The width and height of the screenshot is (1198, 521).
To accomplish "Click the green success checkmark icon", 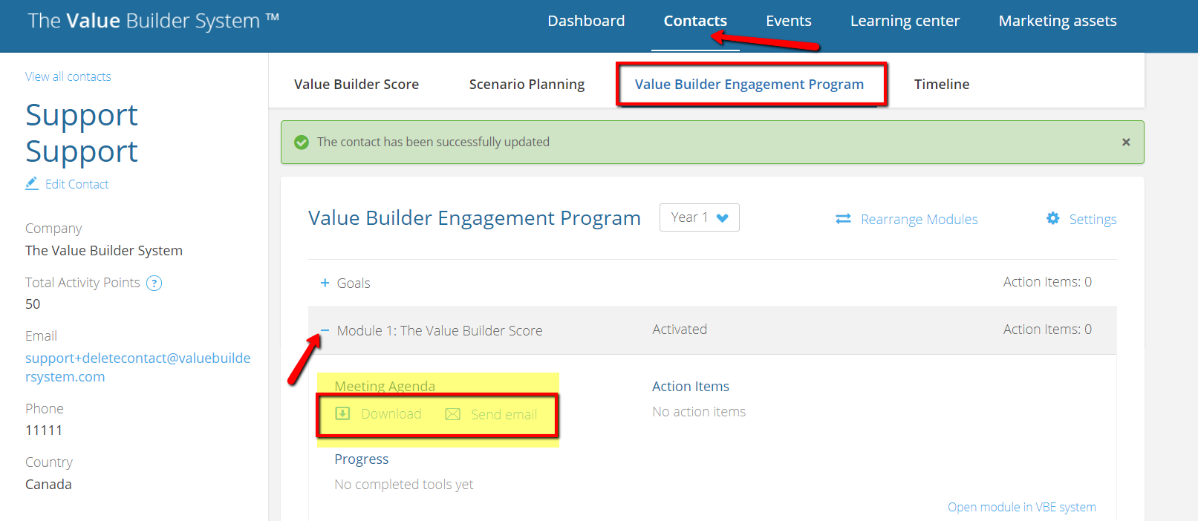I will [x=302, y=142].
